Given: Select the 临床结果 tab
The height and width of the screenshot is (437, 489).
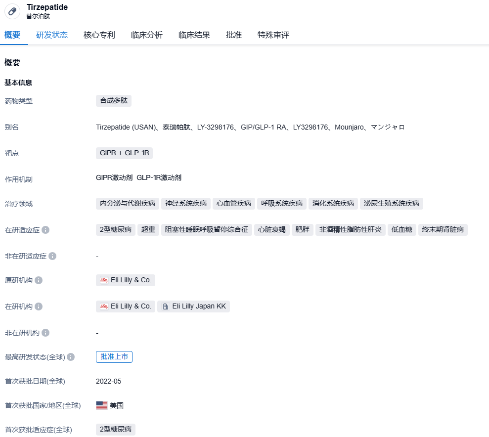Looking at the screenshot, I should 194,35.
